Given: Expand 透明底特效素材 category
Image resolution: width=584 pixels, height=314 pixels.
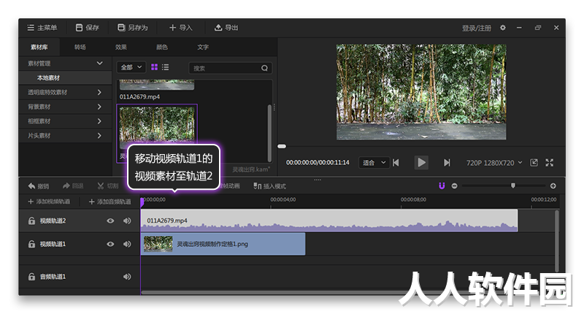Looking at the screenshot, I should click(x=65, y=92).
